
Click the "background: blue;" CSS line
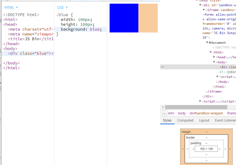(x=81, y=29)
